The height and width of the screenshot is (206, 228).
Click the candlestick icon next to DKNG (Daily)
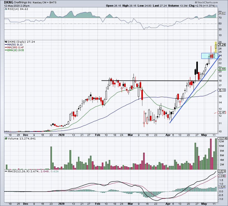[6, 42]
